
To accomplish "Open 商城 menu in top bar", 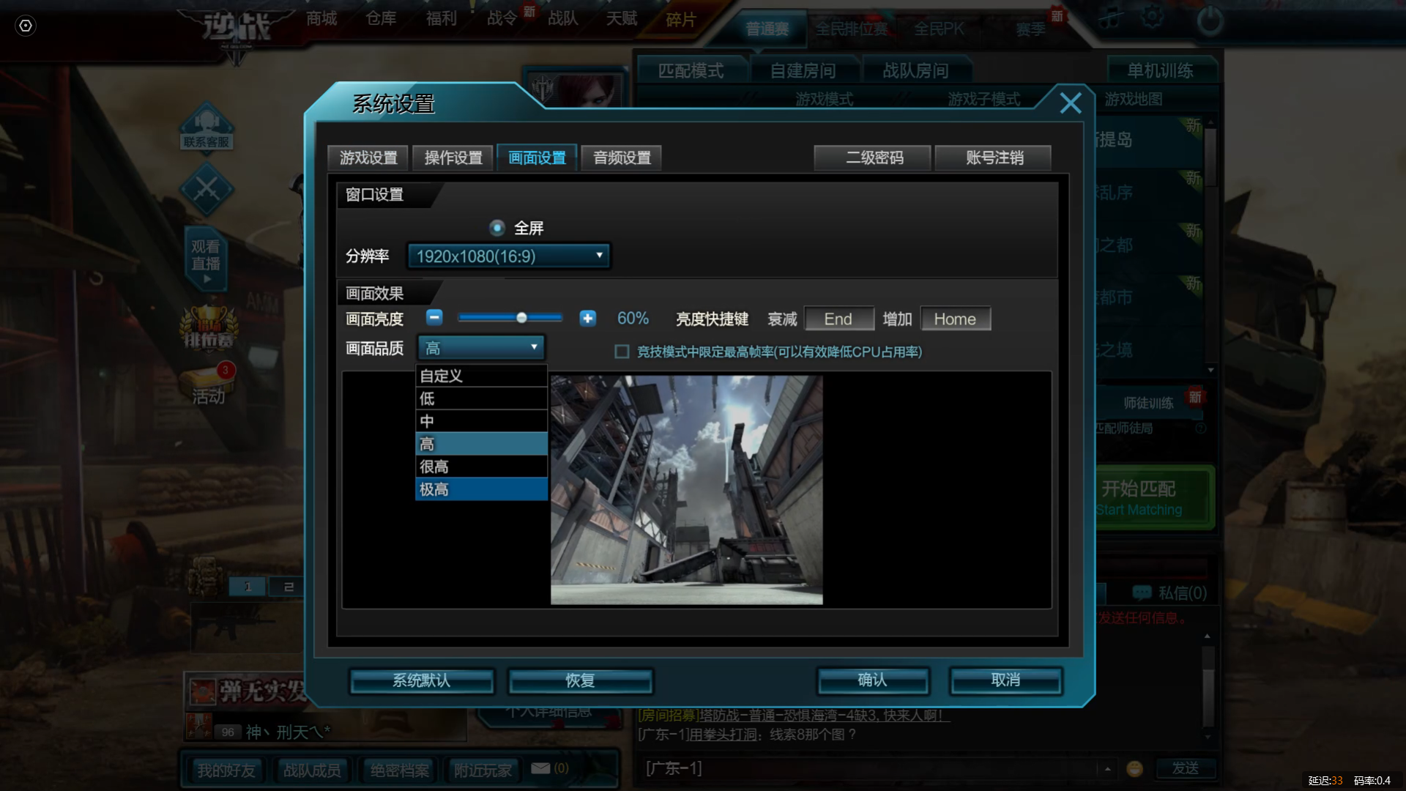I will coord(321,18).
